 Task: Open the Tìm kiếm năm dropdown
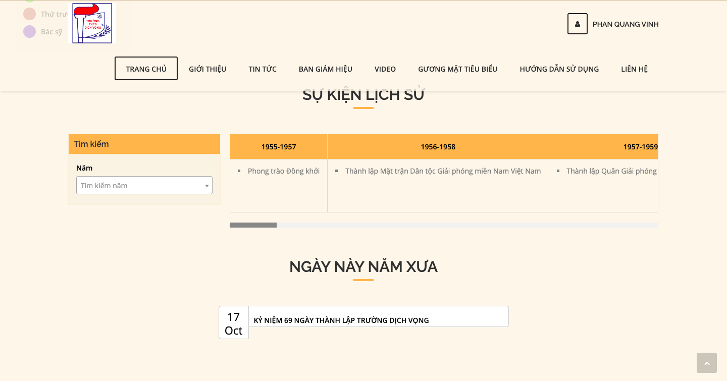click(140, 185)
